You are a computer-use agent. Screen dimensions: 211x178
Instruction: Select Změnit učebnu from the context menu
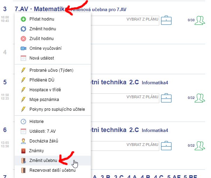[x=43, y=161]
